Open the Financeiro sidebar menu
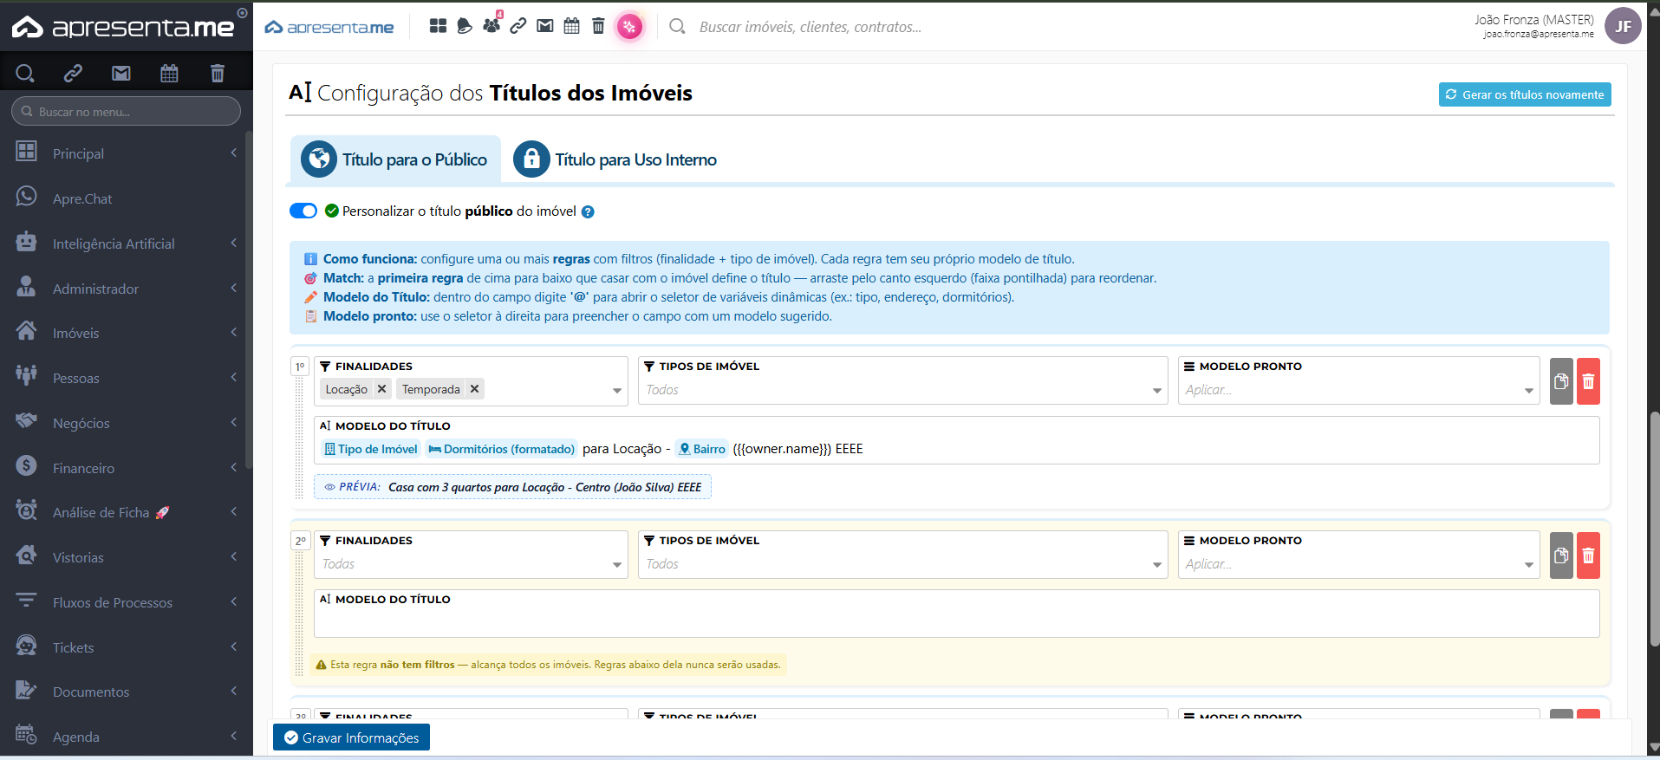Image resolution: width=1660 pixels, height=760 pixels. (127, 468)
